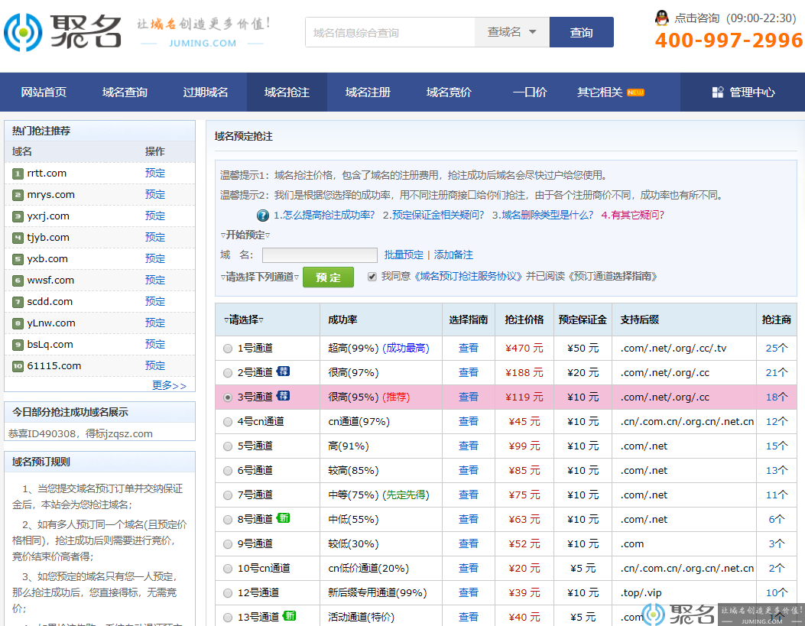This screenshot has width=805, height=626.
Task: Open the 域名注册 nav item
Action: [368, 92]
